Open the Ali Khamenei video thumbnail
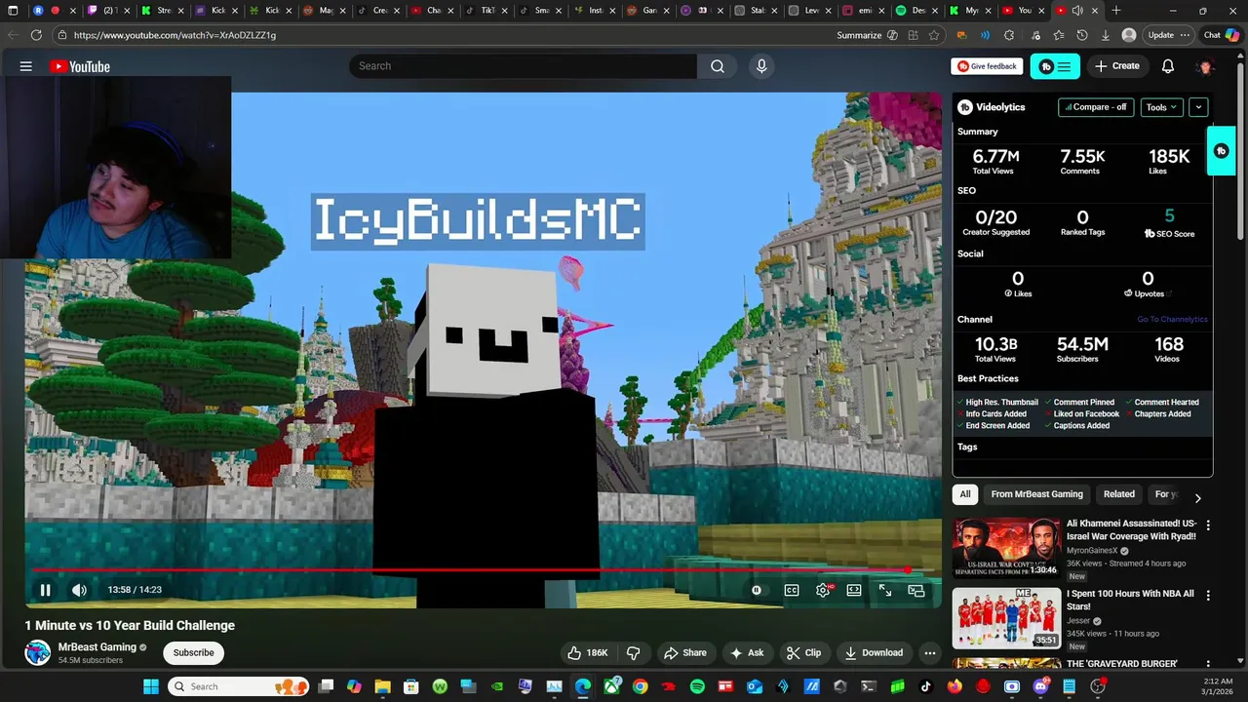The width and height of the screenshot is (1248, 702). (1006, 548)
